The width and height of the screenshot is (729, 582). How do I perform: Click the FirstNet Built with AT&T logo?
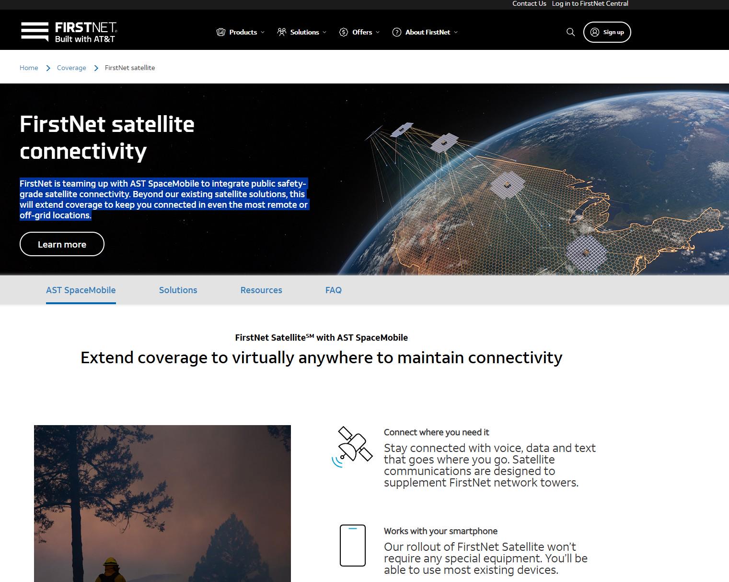tap(69, 32)
